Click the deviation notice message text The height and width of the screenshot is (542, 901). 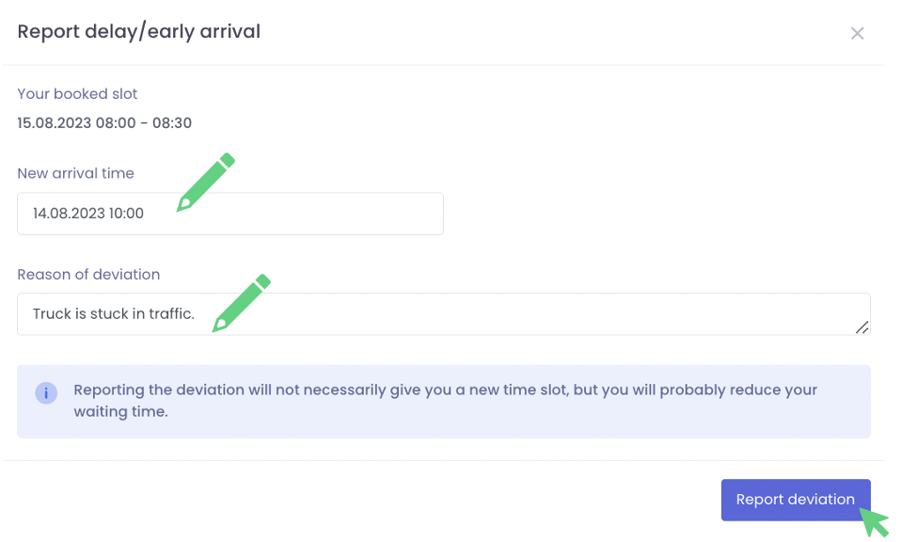click(445, 391)
